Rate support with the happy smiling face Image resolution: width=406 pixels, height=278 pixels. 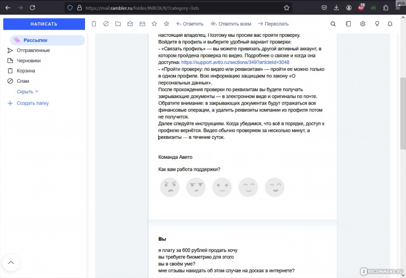[x=274, y=188]
